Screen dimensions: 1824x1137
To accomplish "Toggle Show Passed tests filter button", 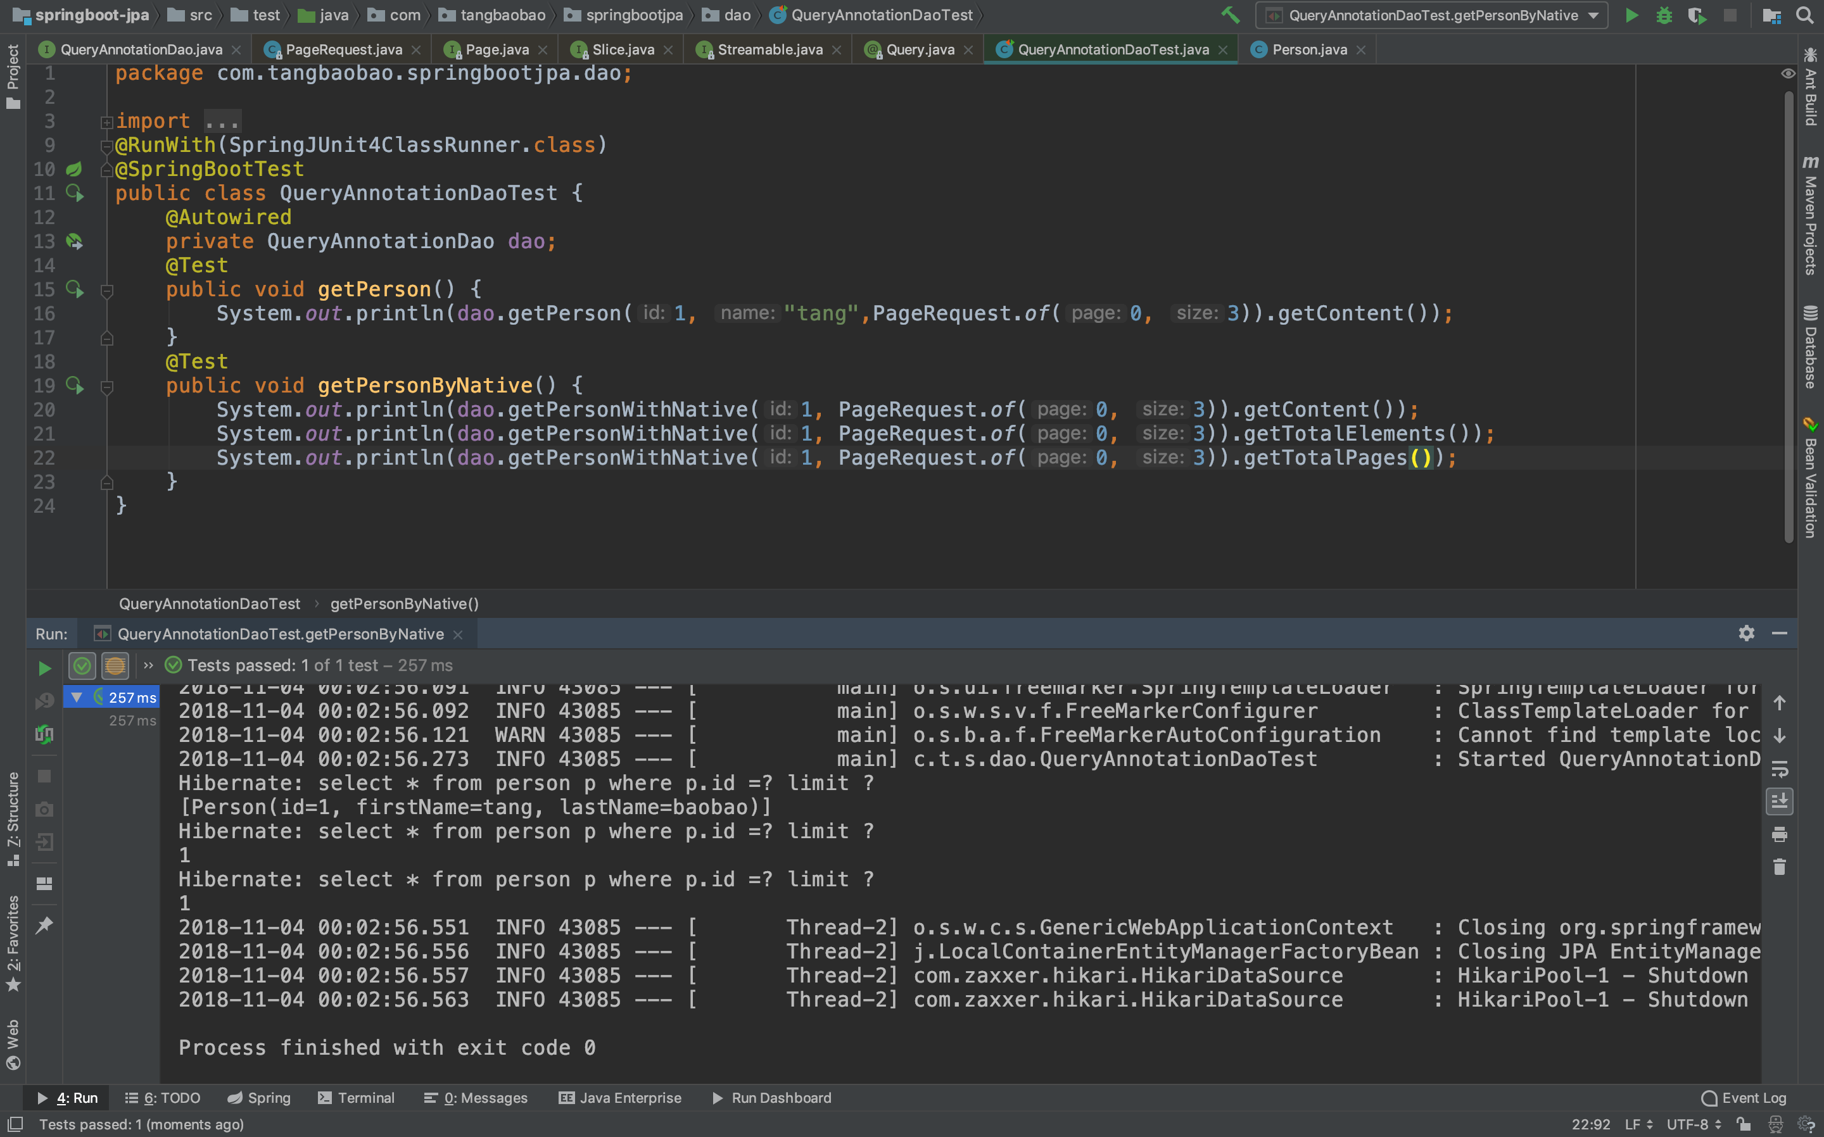I will 83,665.
